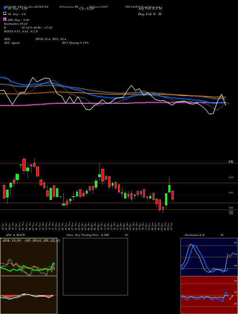Click the 8.42 price axis label
The width and height of the screenshot is (238, 314).
coord(231,193)
